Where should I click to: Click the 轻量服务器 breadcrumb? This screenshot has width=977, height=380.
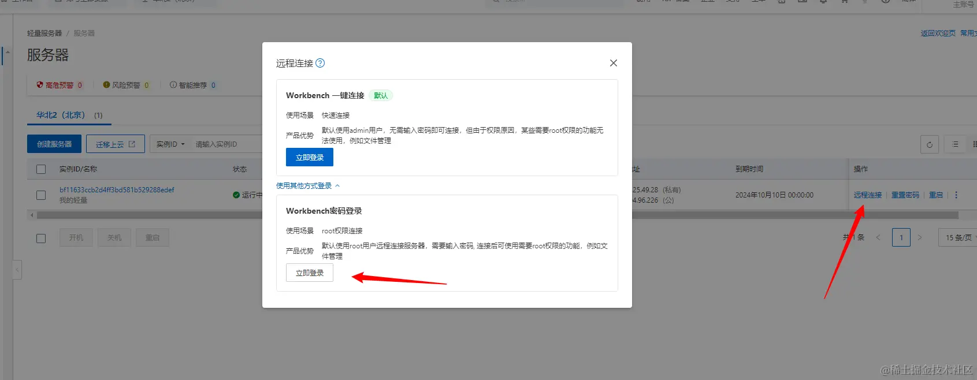coord(44,33)
